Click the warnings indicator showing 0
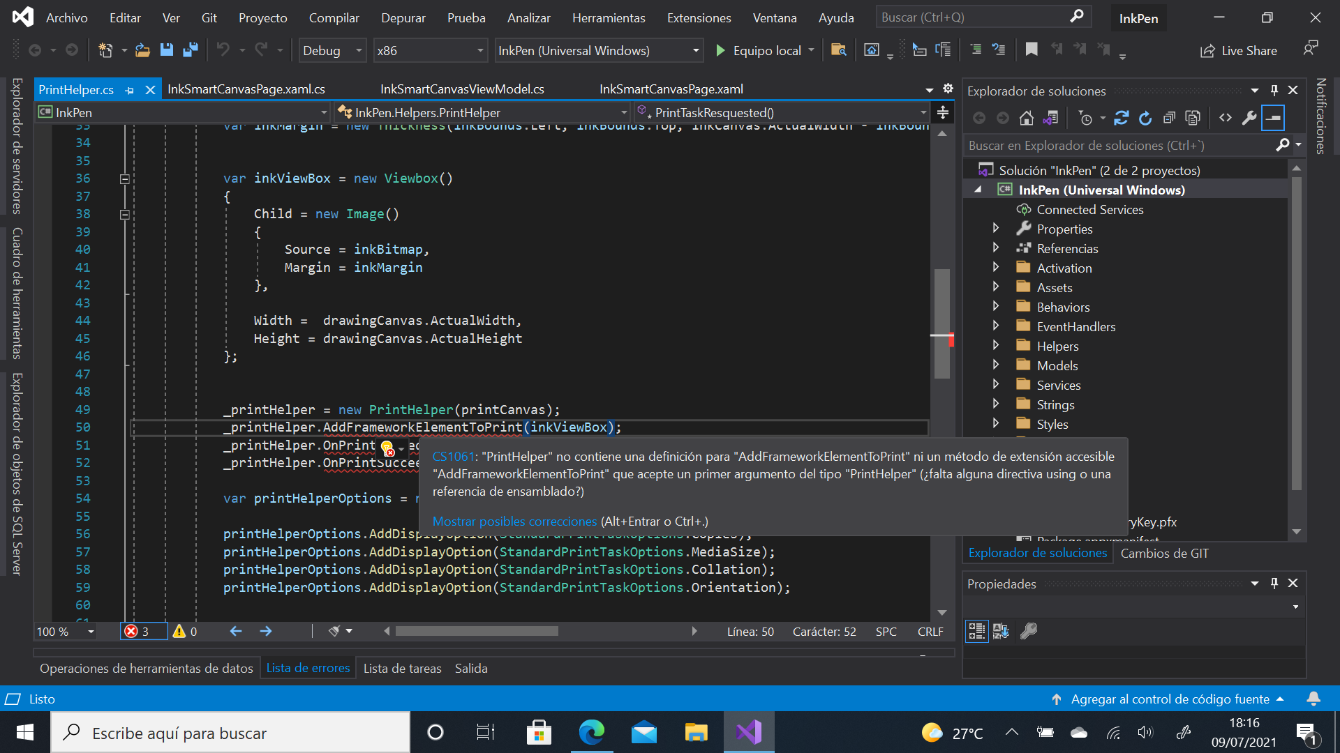1340x753 pixels. (185, 631)
